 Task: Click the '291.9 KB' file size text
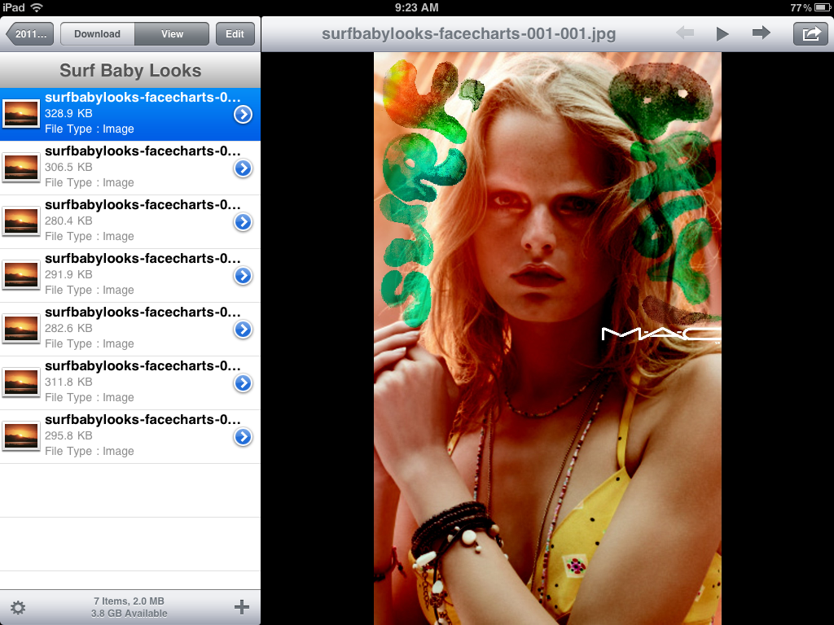(x=68, y=274)
